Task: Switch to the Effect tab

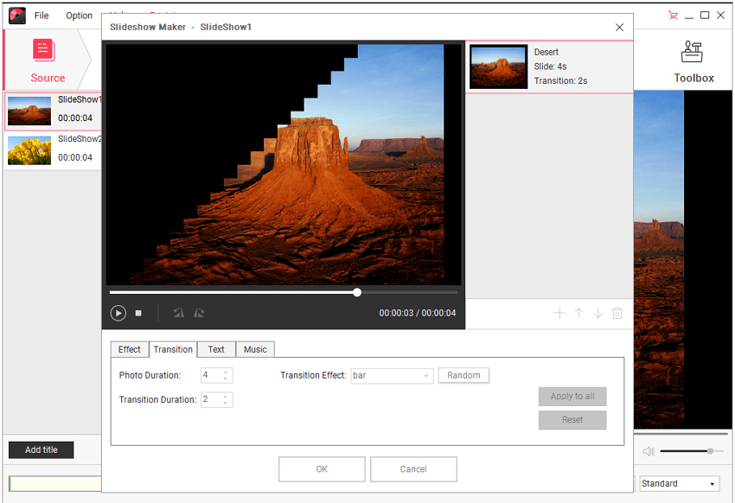Action: pyautogui.click(x=130, y=349)
